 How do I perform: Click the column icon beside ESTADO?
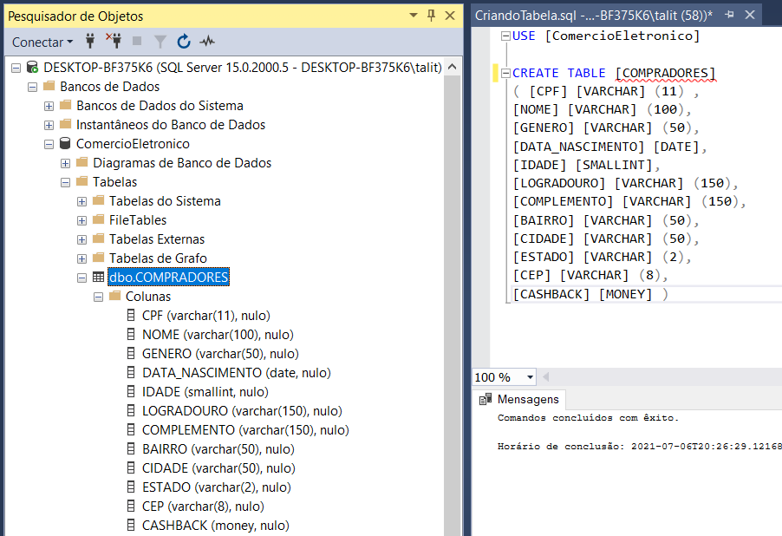click(131, 487)
